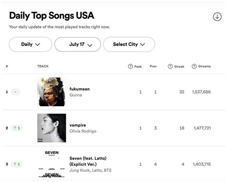The image size is (226, 182).
Task: Go to Olivia Rodrigo's artist link
Action: (x=83, y=131)
